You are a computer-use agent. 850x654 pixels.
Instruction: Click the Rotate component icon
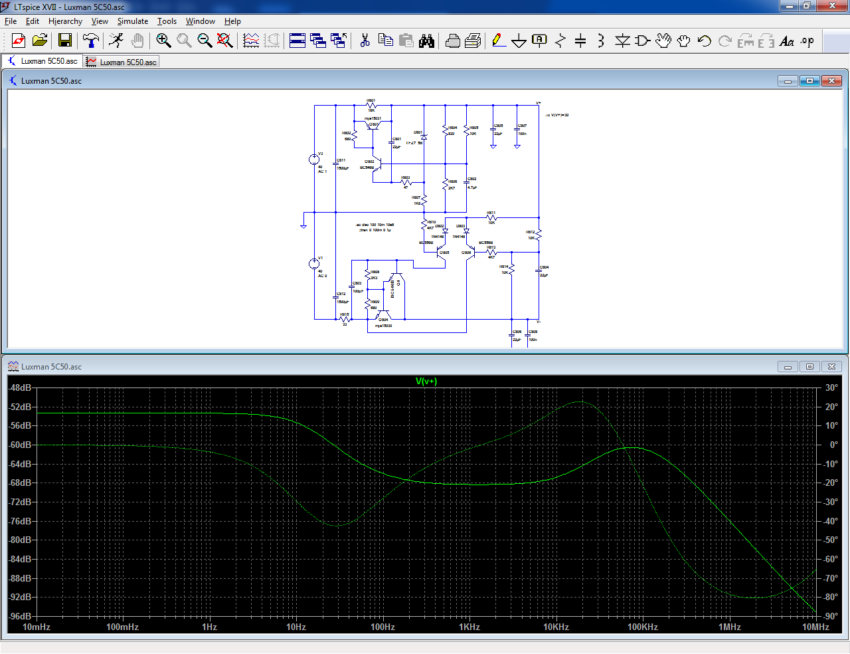coord(746,41)
